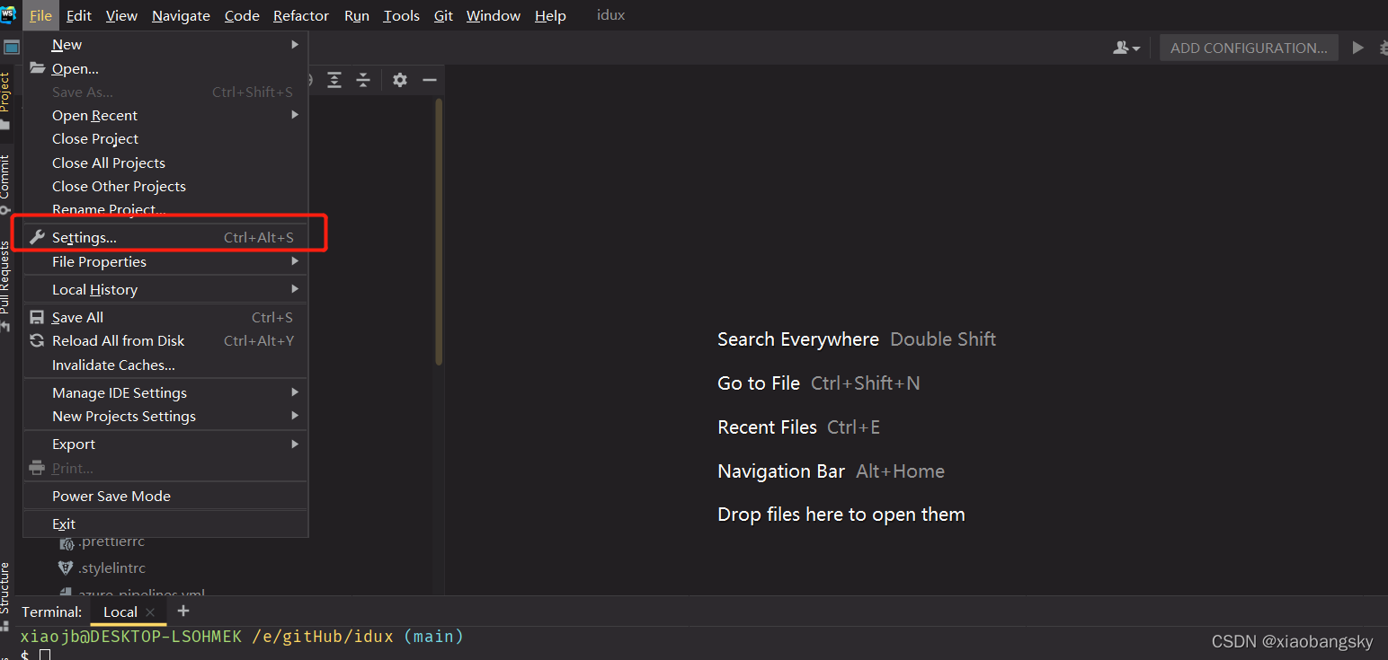
Task: Close the Local terminal tab
Action: (x=150, y=612)
